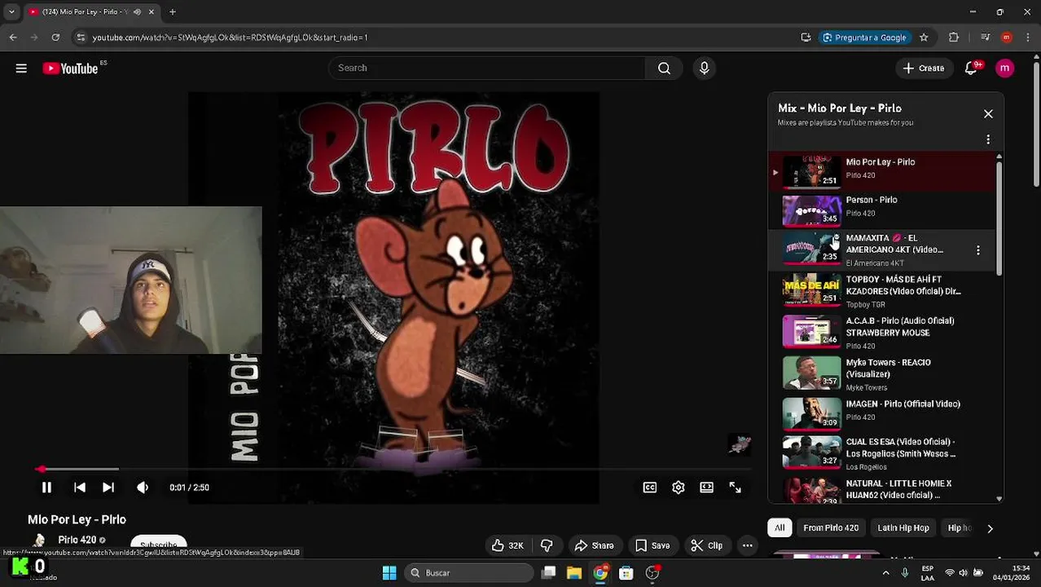
Task: Bookmark this page with the star
Action: point(924,38)
